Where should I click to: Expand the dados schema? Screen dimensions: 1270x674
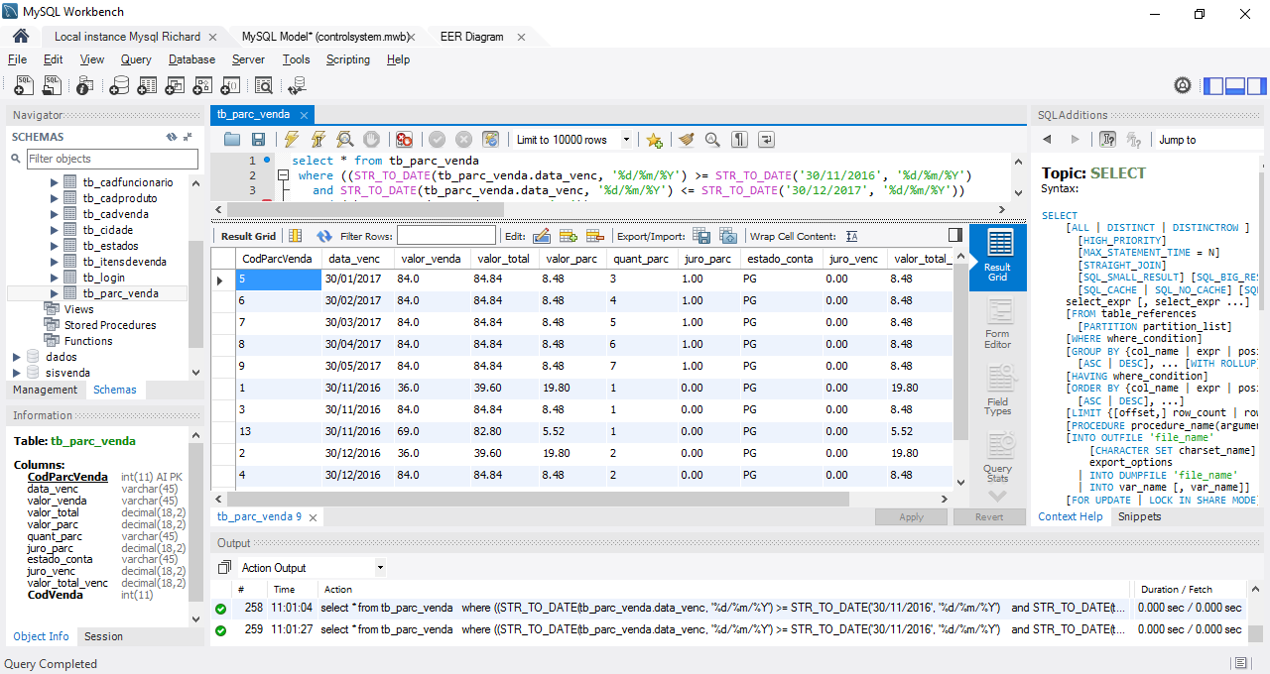click(x=17, y=357)
